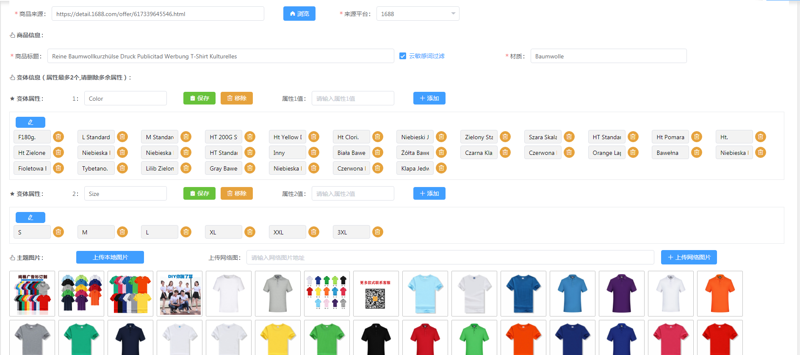The width and height of the screenshot is (800, 355).
Task: Remove the 3XL size option
Action: pos(378,232)
